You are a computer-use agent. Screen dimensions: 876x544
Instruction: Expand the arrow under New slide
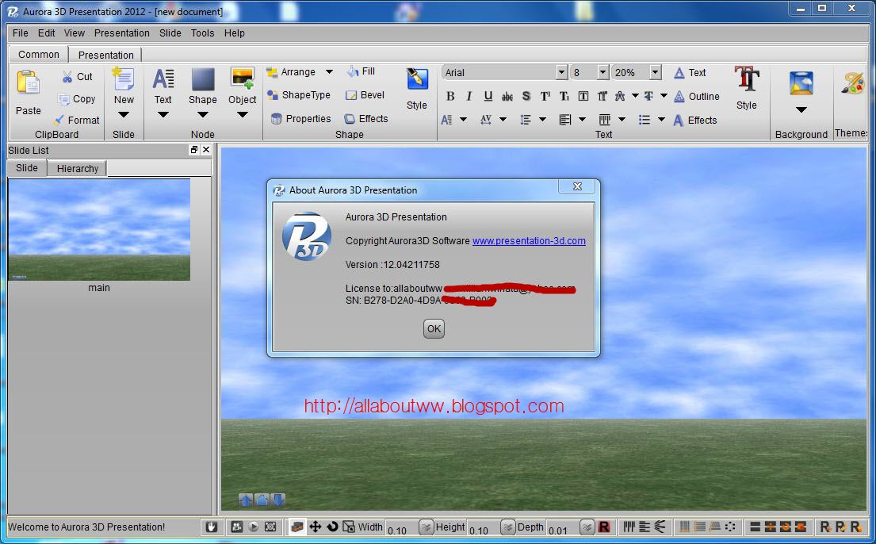point(124,115)
